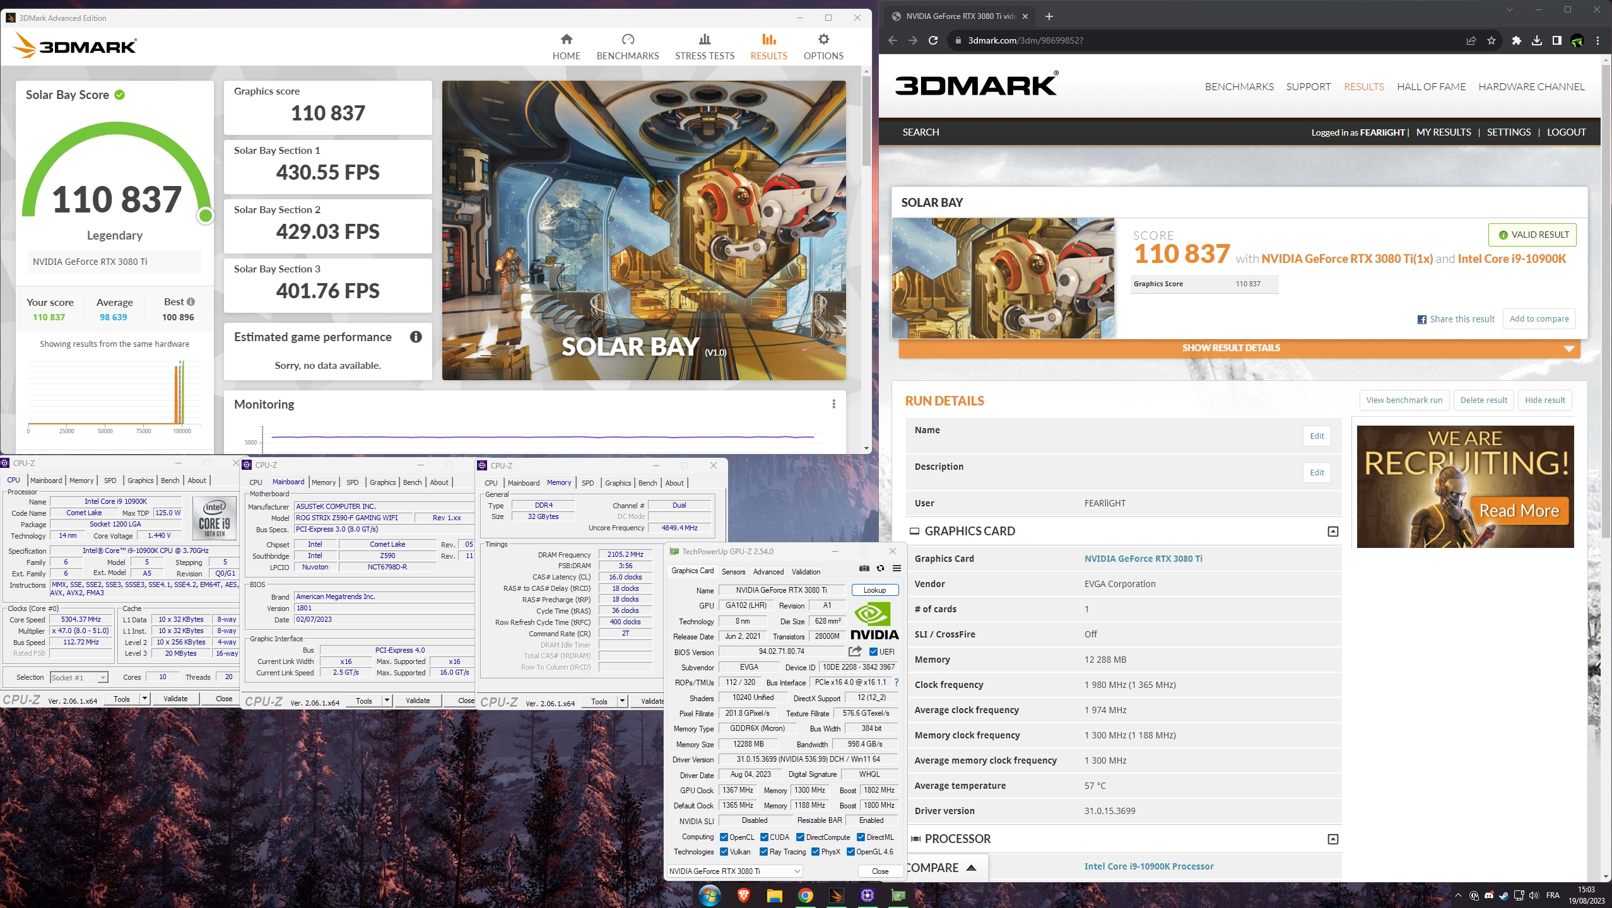This screenshot has height=908, width=1612.
Task: Open HALL OF FAME menu item
Action: (x=1431, y=87)
